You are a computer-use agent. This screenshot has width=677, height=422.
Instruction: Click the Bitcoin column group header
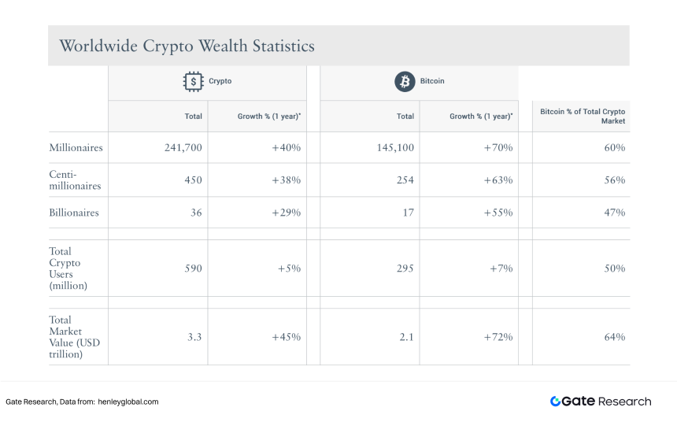433,81
